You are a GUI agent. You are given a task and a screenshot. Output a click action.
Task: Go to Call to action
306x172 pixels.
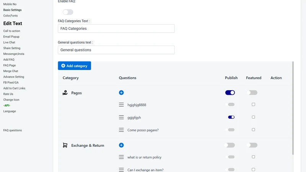pyautogui.click(x=11, y=31)
